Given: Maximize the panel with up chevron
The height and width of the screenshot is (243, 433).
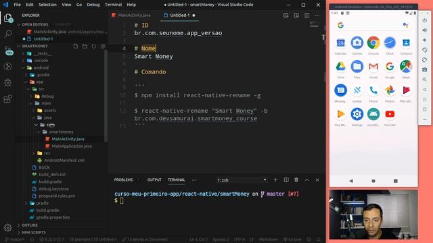Looking at the screenshot, I should coord(306,180).
